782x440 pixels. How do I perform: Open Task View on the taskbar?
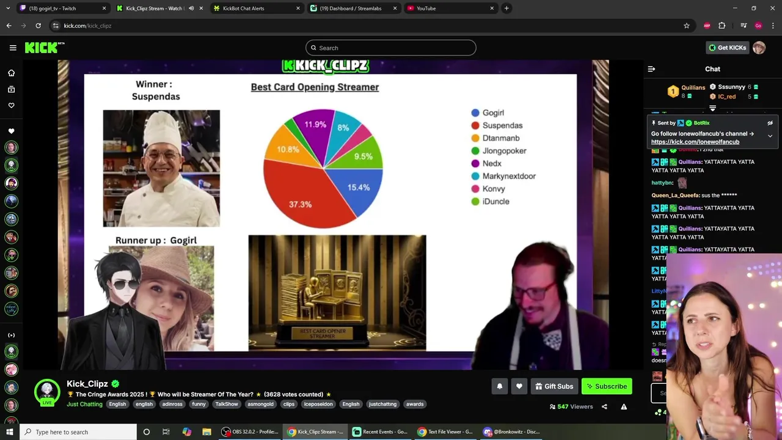(166, 432)
